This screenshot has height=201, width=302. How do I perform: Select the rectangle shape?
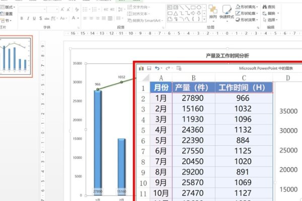(193, 8)
